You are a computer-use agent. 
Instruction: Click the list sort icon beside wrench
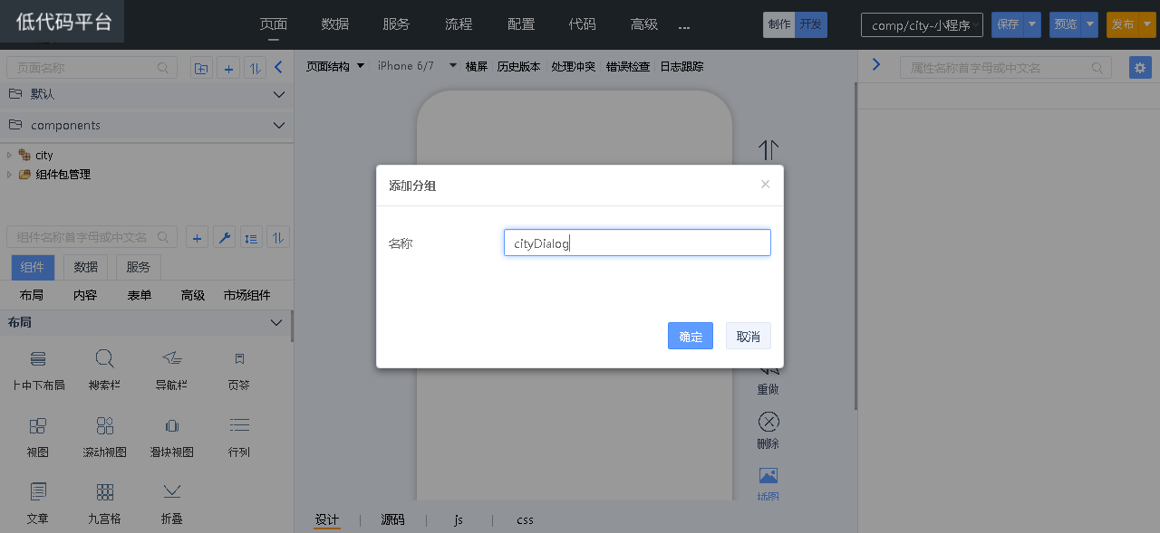(x=251, y=237)
